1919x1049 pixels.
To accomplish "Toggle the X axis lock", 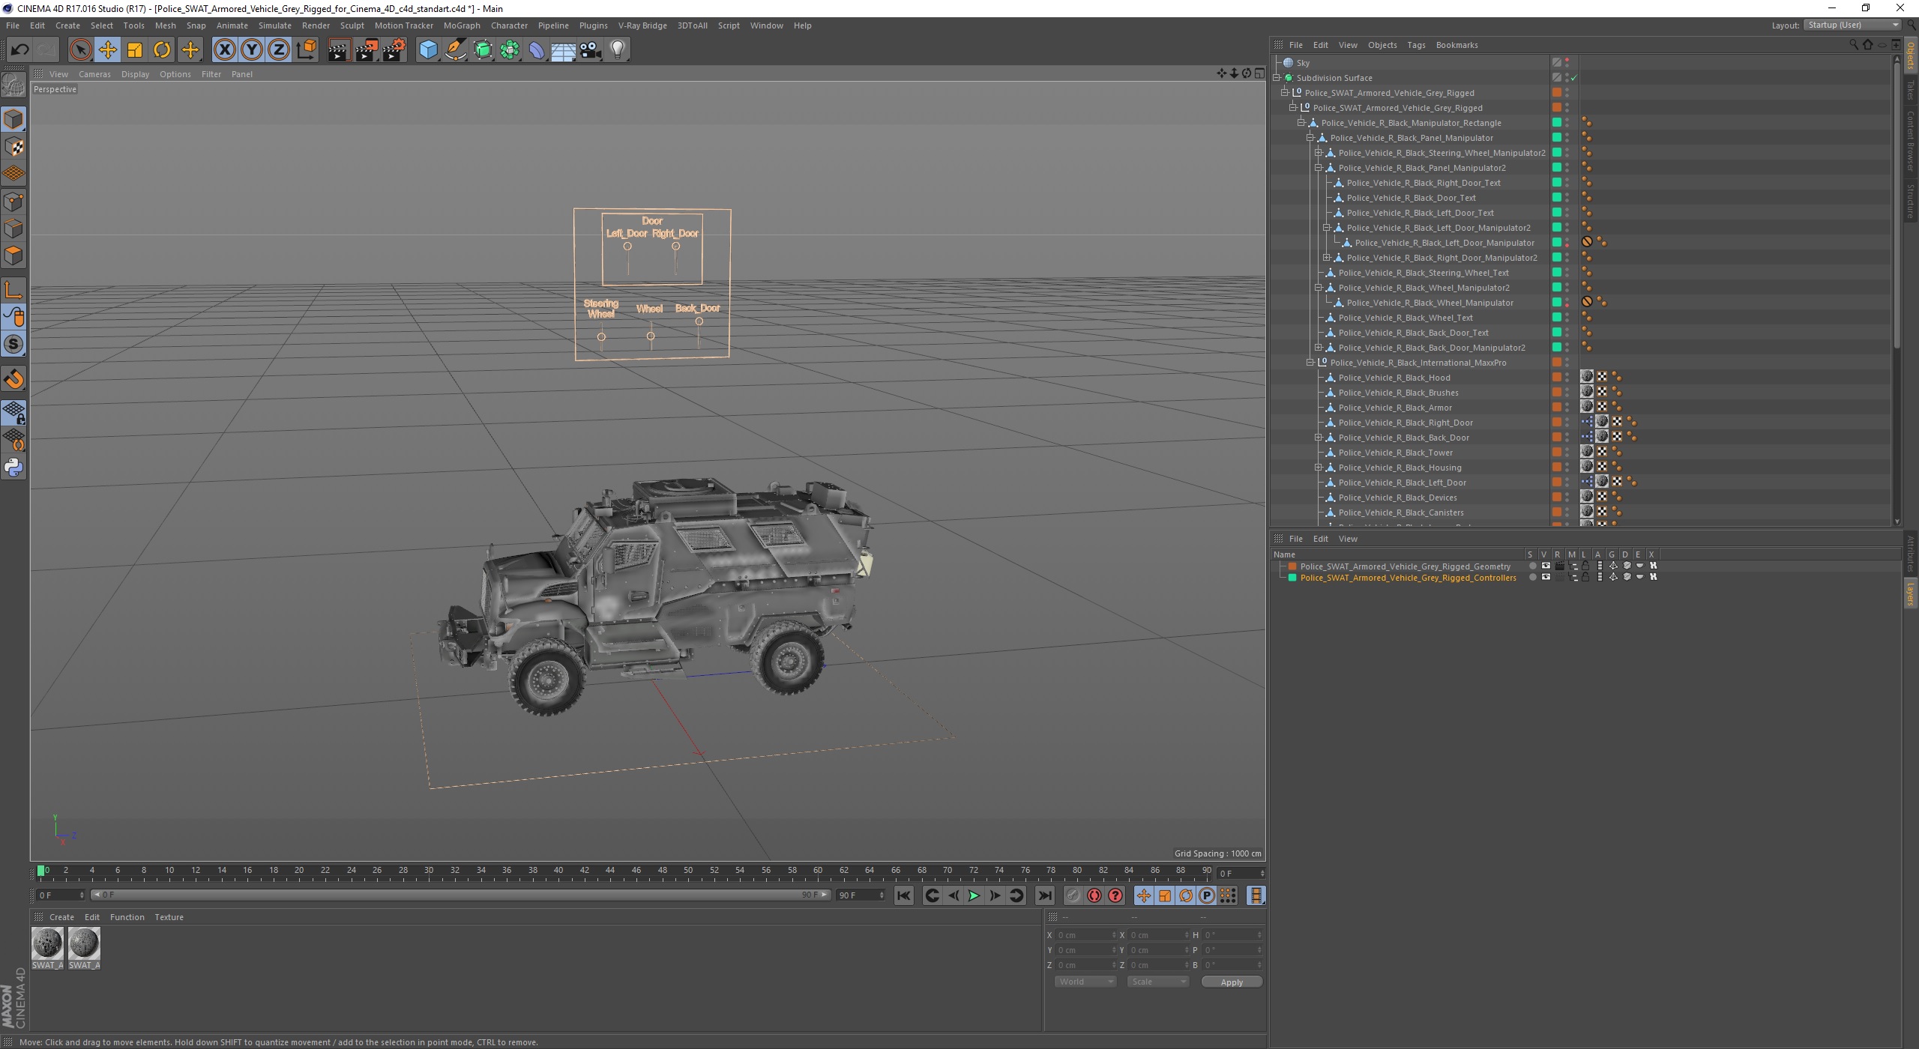I will (224, 50).
